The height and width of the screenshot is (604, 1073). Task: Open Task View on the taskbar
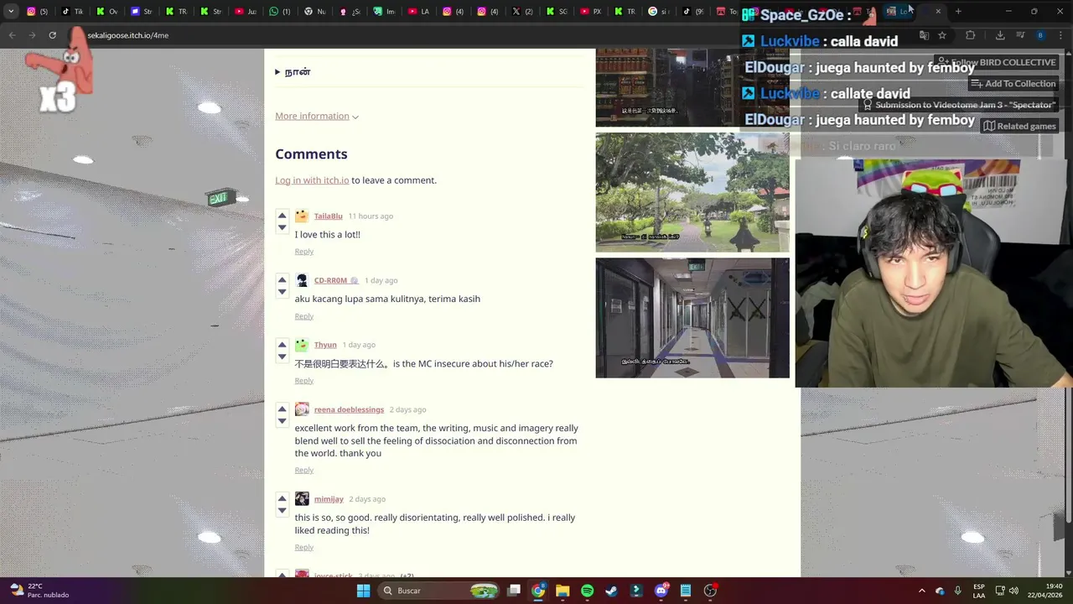(x=514, y=591)
